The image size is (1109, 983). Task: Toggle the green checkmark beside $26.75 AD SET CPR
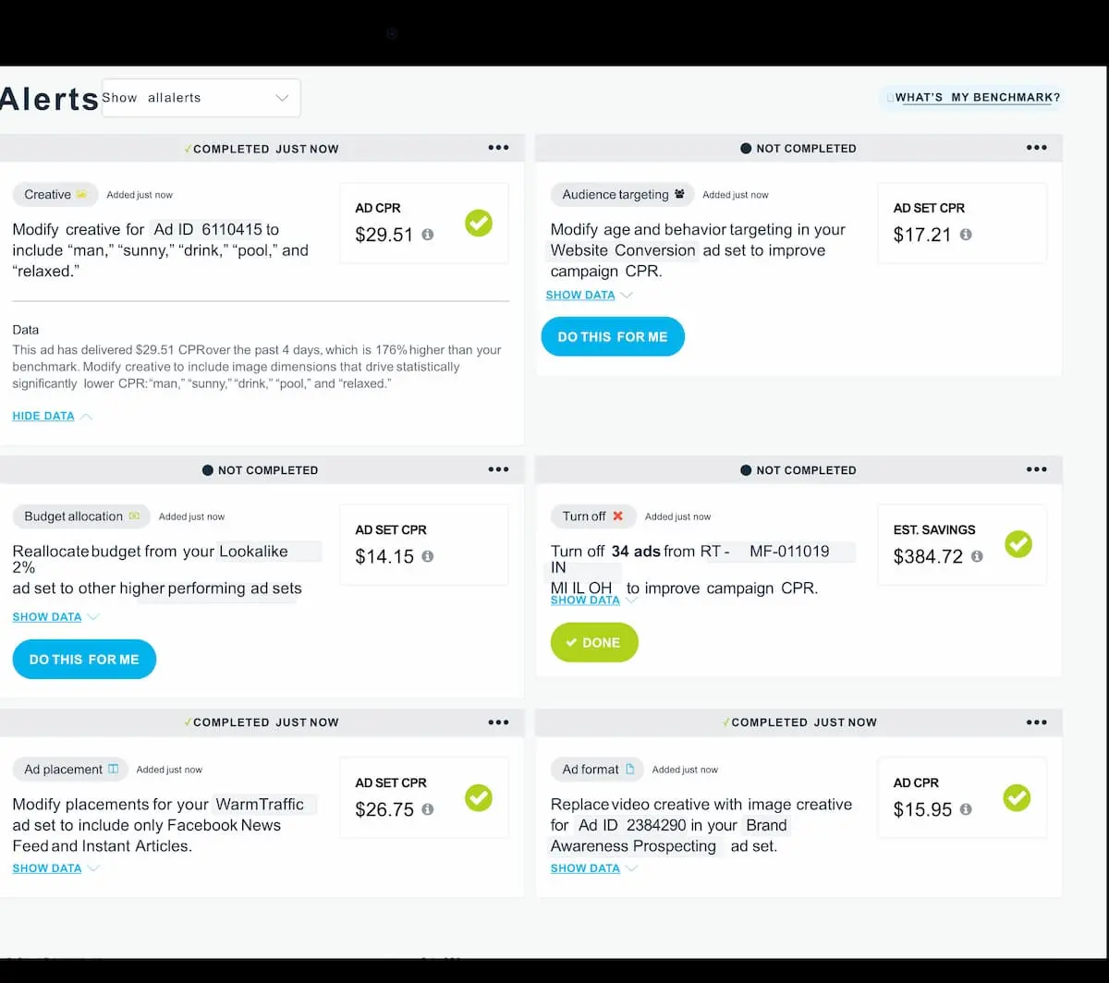[479, 797]
